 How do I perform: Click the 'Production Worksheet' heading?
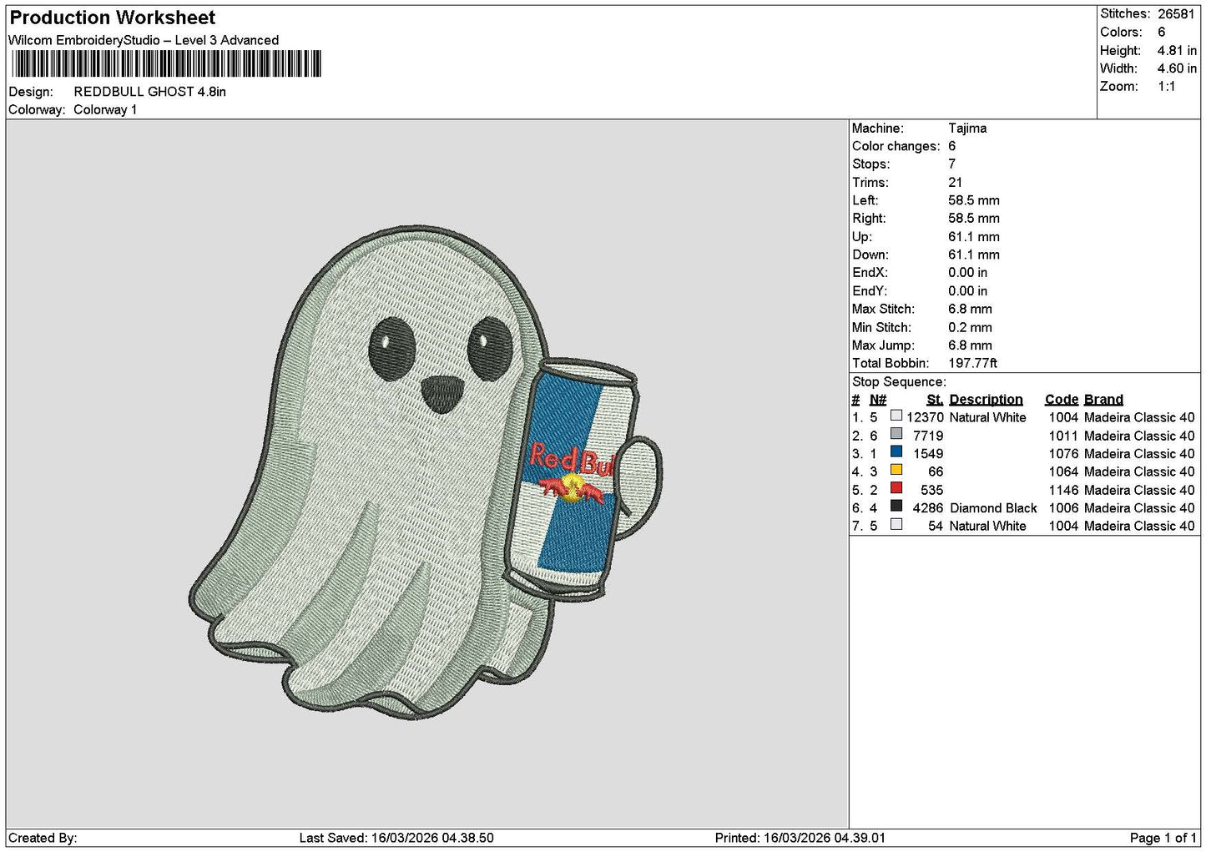point(113,18)
